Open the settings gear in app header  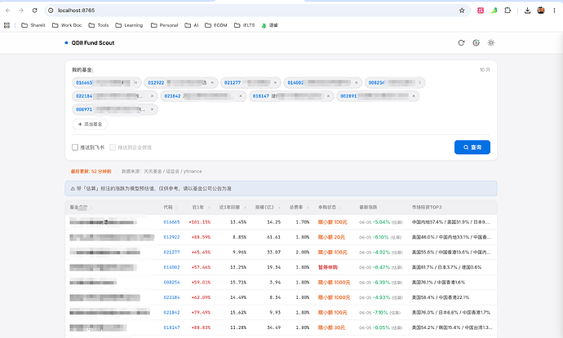pyautogui.click(x=477, y=42)
